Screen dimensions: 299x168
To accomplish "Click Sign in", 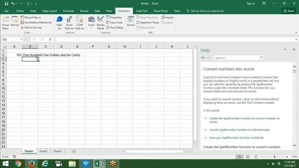I will (250, 3).
